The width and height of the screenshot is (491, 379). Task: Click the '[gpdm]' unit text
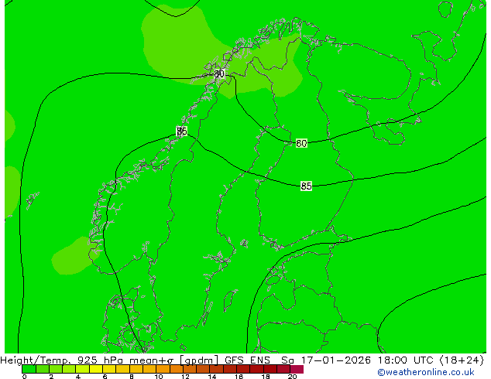[x=199, y=360]
